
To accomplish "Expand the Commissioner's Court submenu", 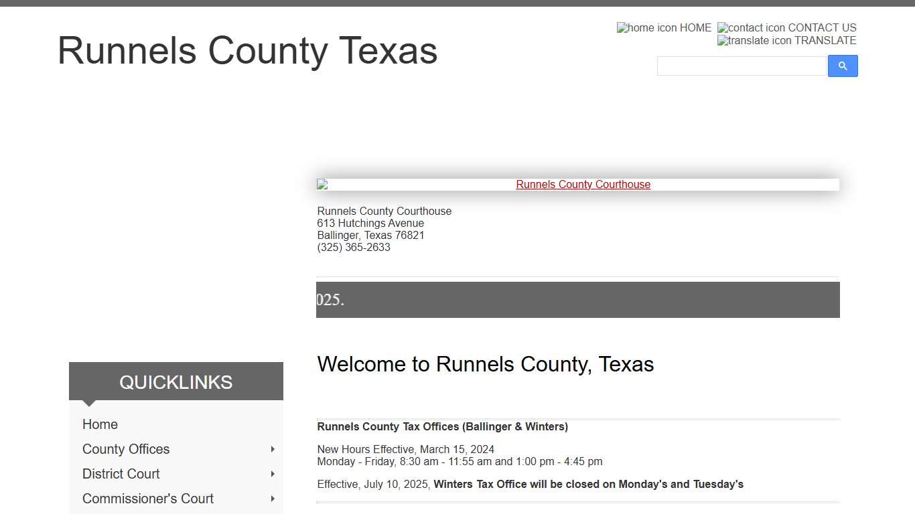I will tap(273, 499).
